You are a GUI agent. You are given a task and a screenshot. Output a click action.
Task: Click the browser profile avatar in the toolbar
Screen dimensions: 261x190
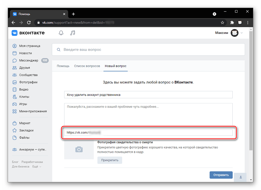[x=240, y=23]
